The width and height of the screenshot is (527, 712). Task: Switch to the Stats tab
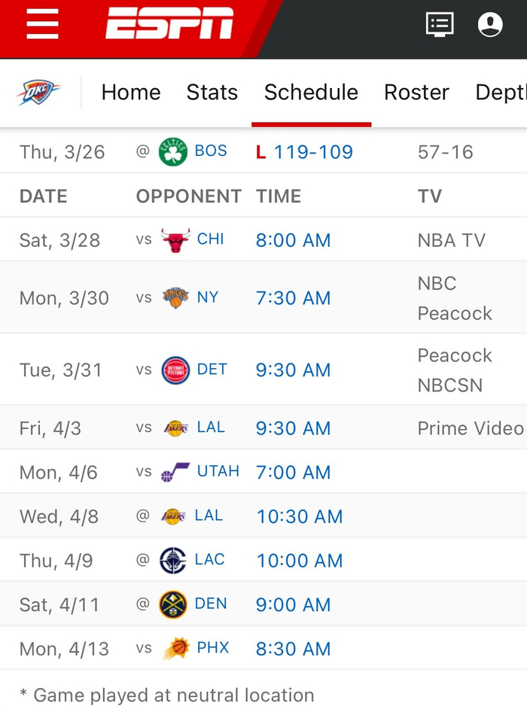click(212, 93)
